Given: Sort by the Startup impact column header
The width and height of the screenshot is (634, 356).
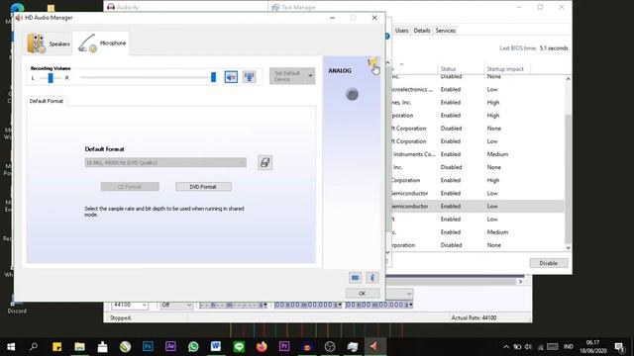Looking at the screenshot, I should click(x=505, y=69).
